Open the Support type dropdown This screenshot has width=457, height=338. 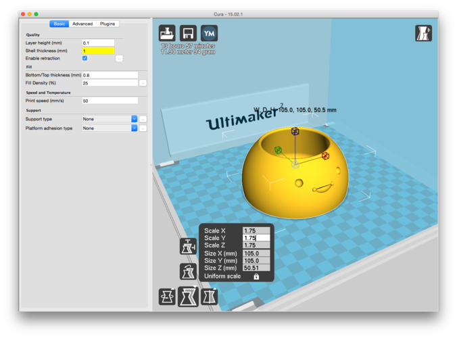tap(110, 119)
